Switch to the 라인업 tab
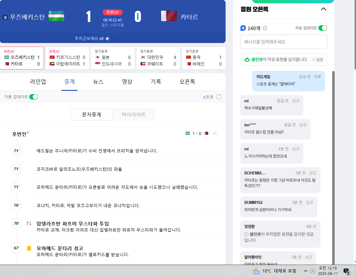 (x=38, y=82)
